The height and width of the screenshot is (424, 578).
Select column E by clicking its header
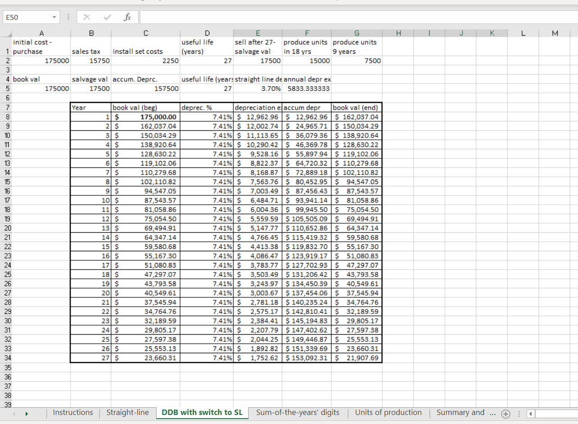(x=258, y=33)
